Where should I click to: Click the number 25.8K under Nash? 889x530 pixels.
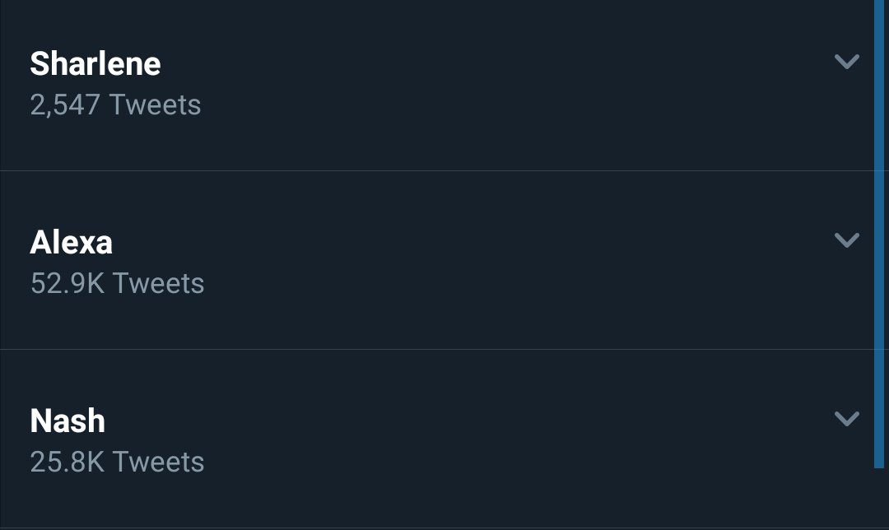coord(67,462)
